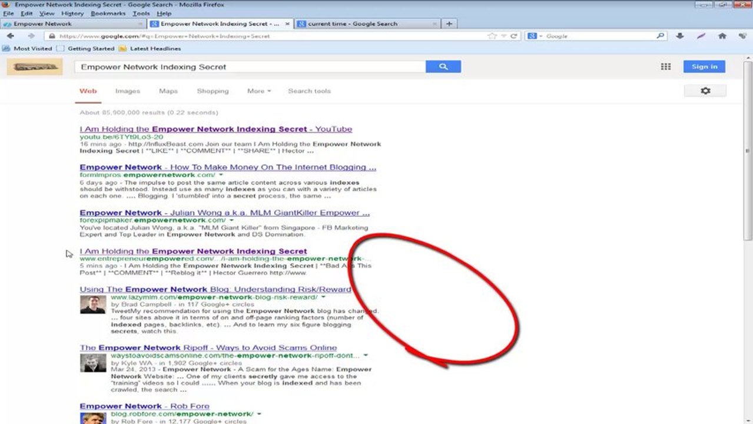Open the Tools menu
Screen dimensions: 753x424
pos(141,14)
